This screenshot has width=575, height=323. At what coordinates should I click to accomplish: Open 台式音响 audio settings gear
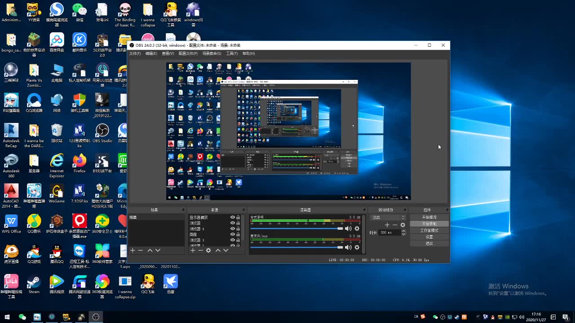pyautogui.click(x=357, y=228)
